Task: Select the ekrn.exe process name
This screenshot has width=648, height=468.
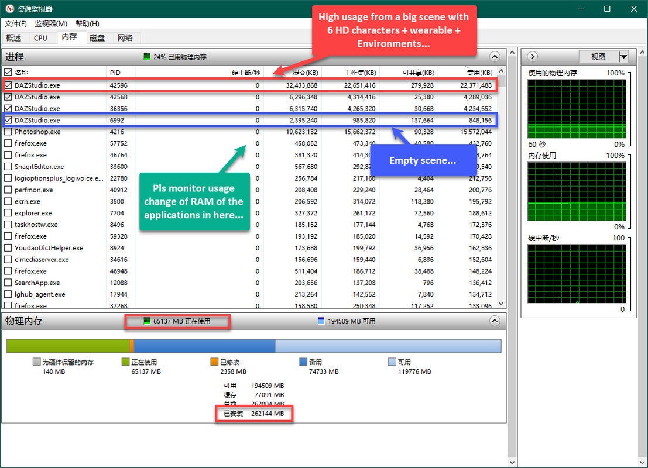Action: pos(28,202)
